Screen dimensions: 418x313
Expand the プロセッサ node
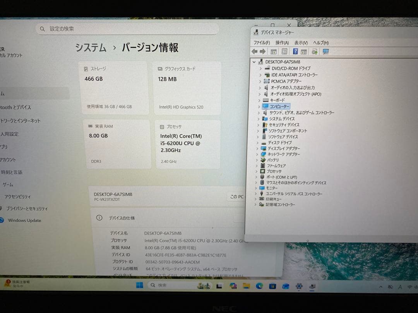point(257,172)
